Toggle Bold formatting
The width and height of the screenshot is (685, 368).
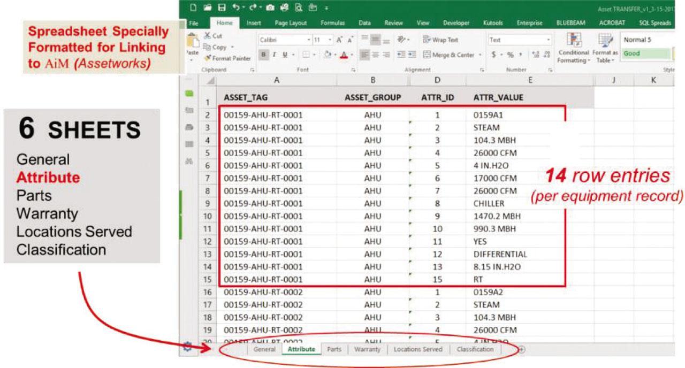click(x=263, y=54)
